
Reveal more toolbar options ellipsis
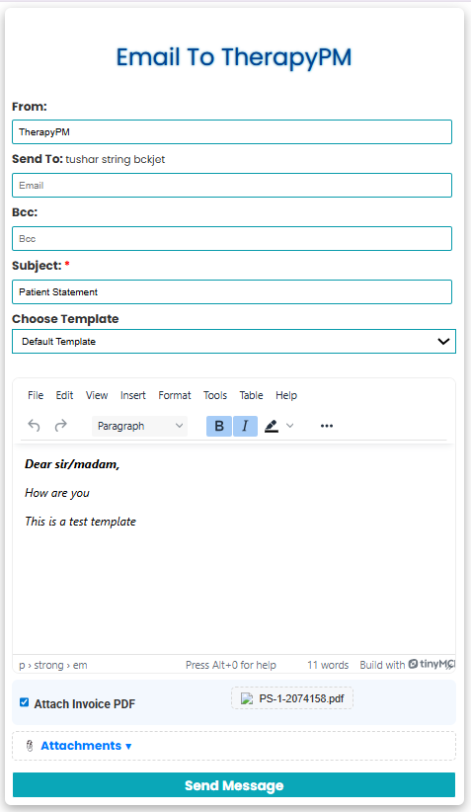327,426
